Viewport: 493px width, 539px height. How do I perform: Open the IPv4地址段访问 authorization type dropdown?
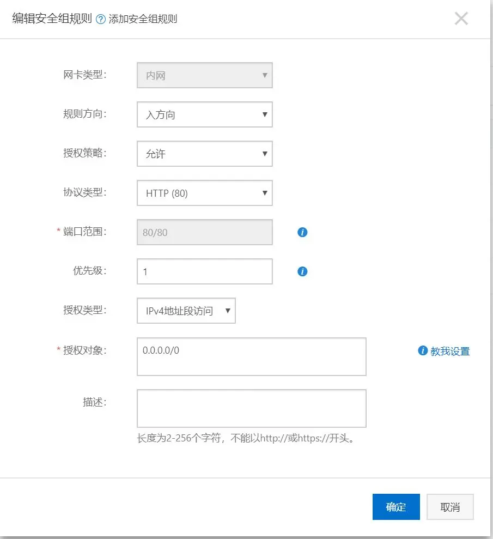tap(185, 311)
